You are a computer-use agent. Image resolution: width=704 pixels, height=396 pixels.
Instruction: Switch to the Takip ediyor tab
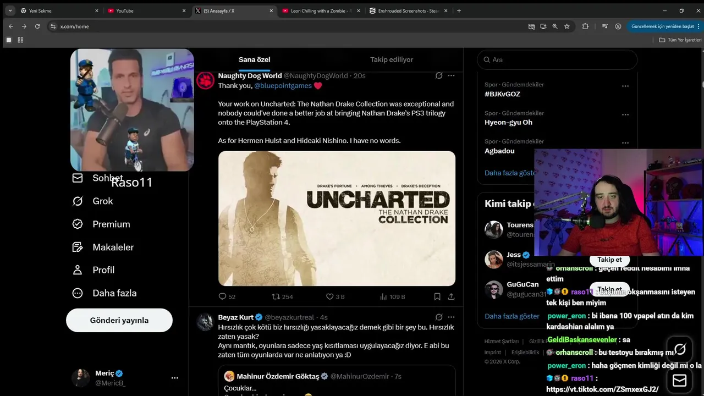point(392,59)
